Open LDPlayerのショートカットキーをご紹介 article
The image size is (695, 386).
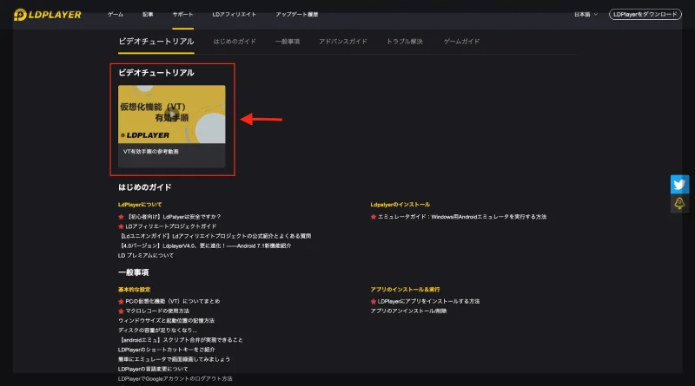(x=166, y=350)
